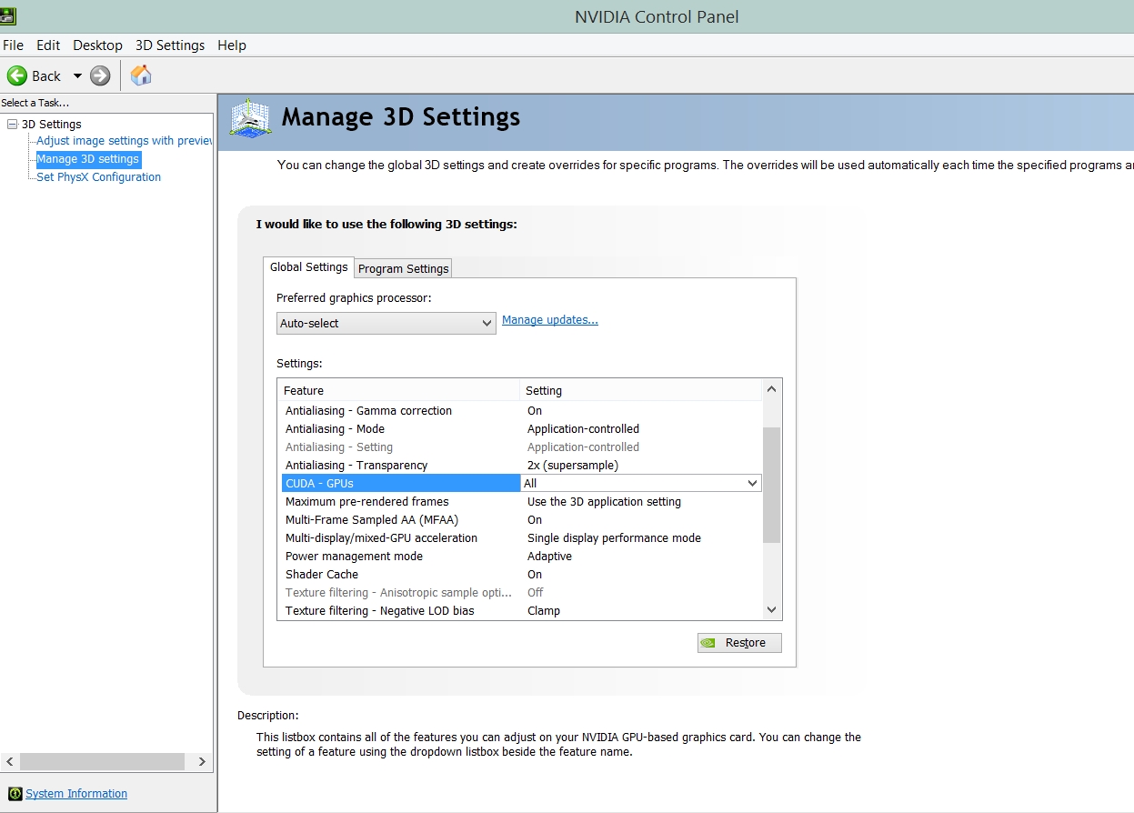Click the Adaptive setting value
Image resolution: width=1134 pixels, height=813 pixels.
point(549,557)
